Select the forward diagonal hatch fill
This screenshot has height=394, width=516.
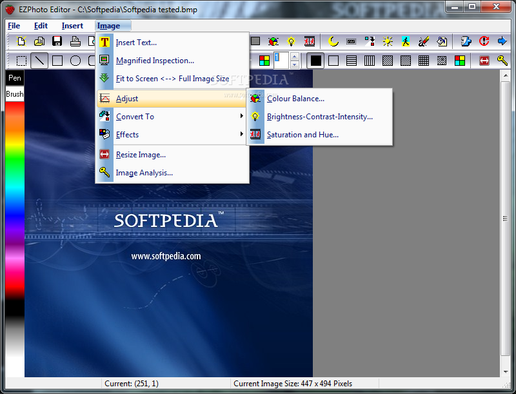pyautogui.click(x=388, y=61)
